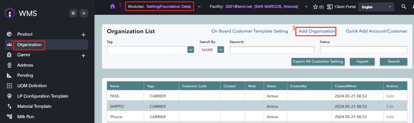Screen dimensions: 414x123
Task: Select Carrier in the sidebar menu
Action: pyautogui.click(x=24, y=55)
